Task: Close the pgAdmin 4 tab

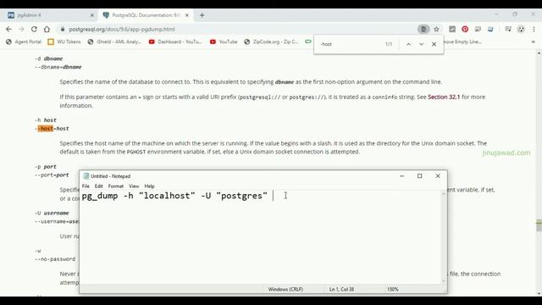Action: (x=92, y=15)
